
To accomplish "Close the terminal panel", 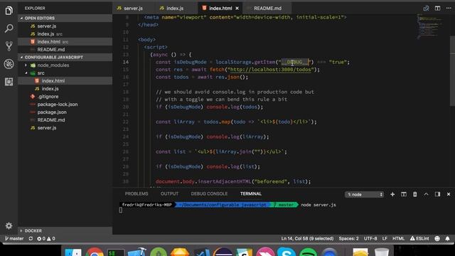I will tap(449, 194).
